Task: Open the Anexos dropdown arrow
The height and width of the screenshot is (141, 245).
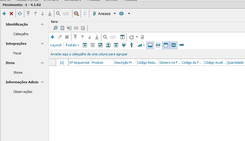Action: pos(115,14)
